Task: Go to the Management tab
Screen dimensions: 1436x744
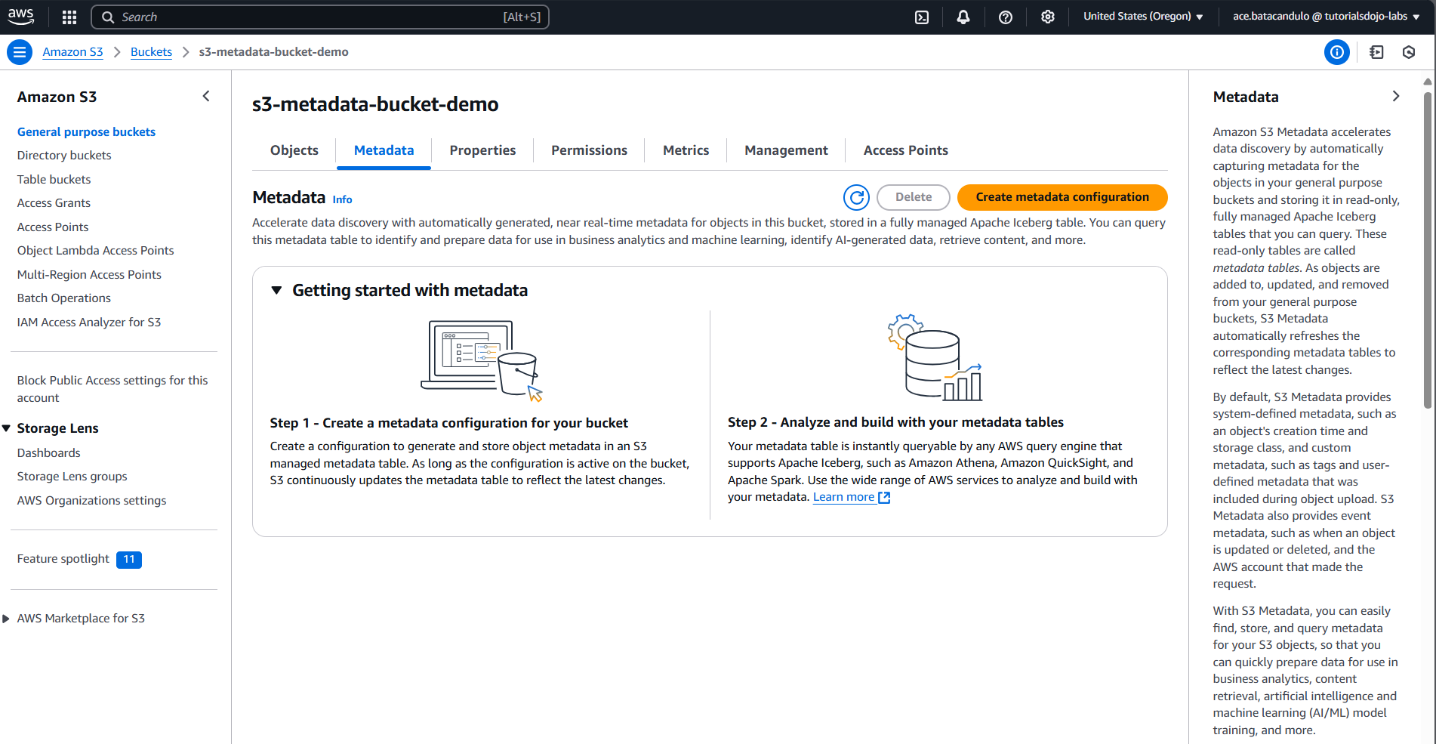Action: (786, 150)
